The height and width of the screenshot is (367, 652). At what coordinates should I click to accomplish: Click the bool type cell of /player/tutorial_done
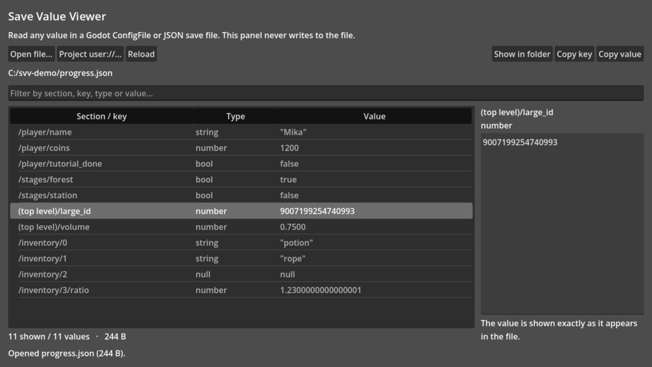tap(204, 164)
